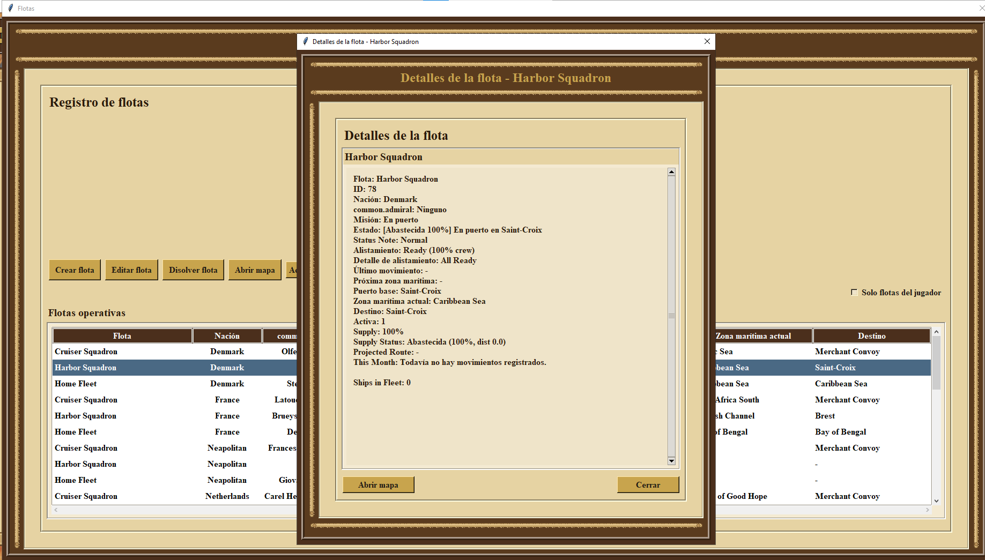This screenshot has width=985, height=560.
Task: Enable the Solo flotas del jugador checkbox
Action: [854, 292]
